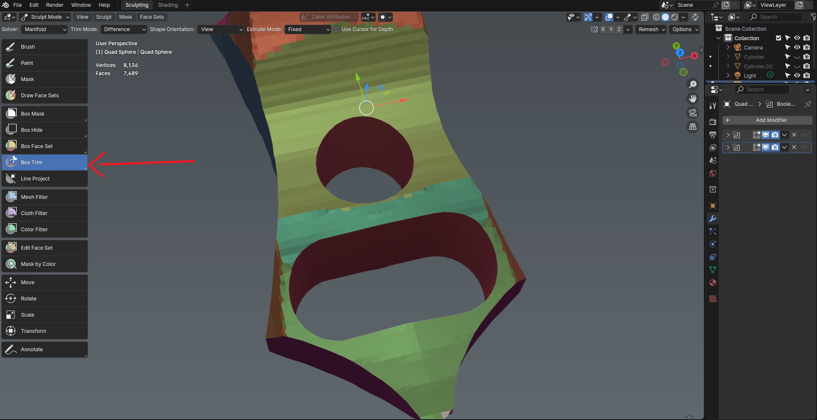The width and height of the screenshot is (817, 420).
Task: Open the Remesh dropdown
Action: [x=651, y=29]
